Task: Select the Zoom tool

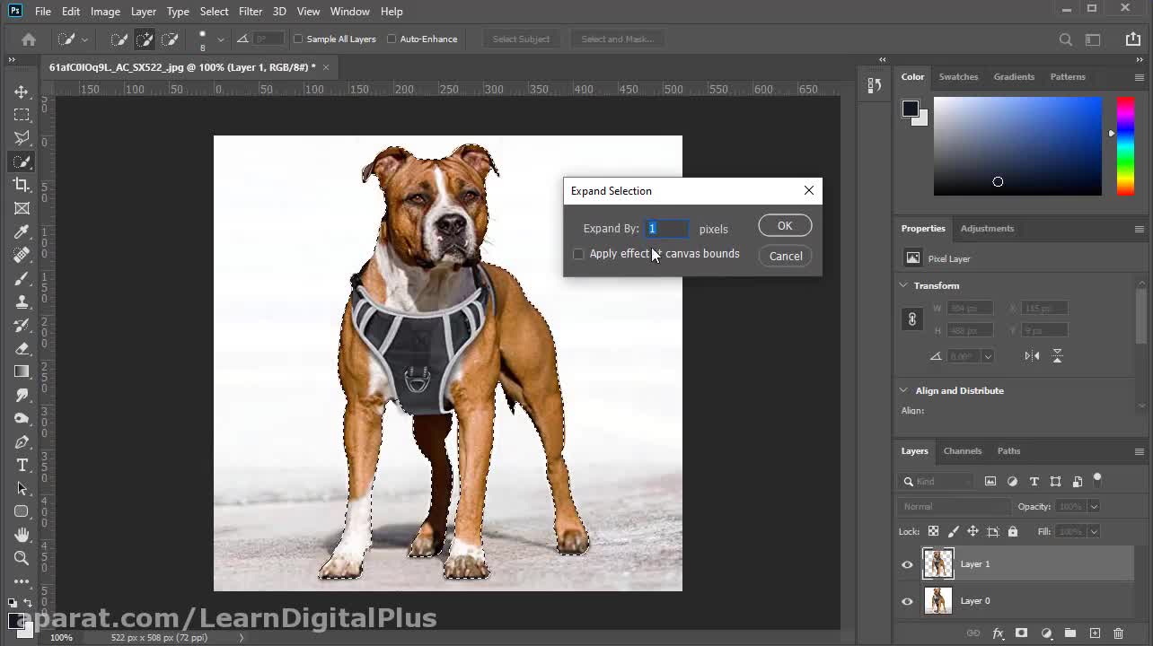Action: [x=22, y=558]
